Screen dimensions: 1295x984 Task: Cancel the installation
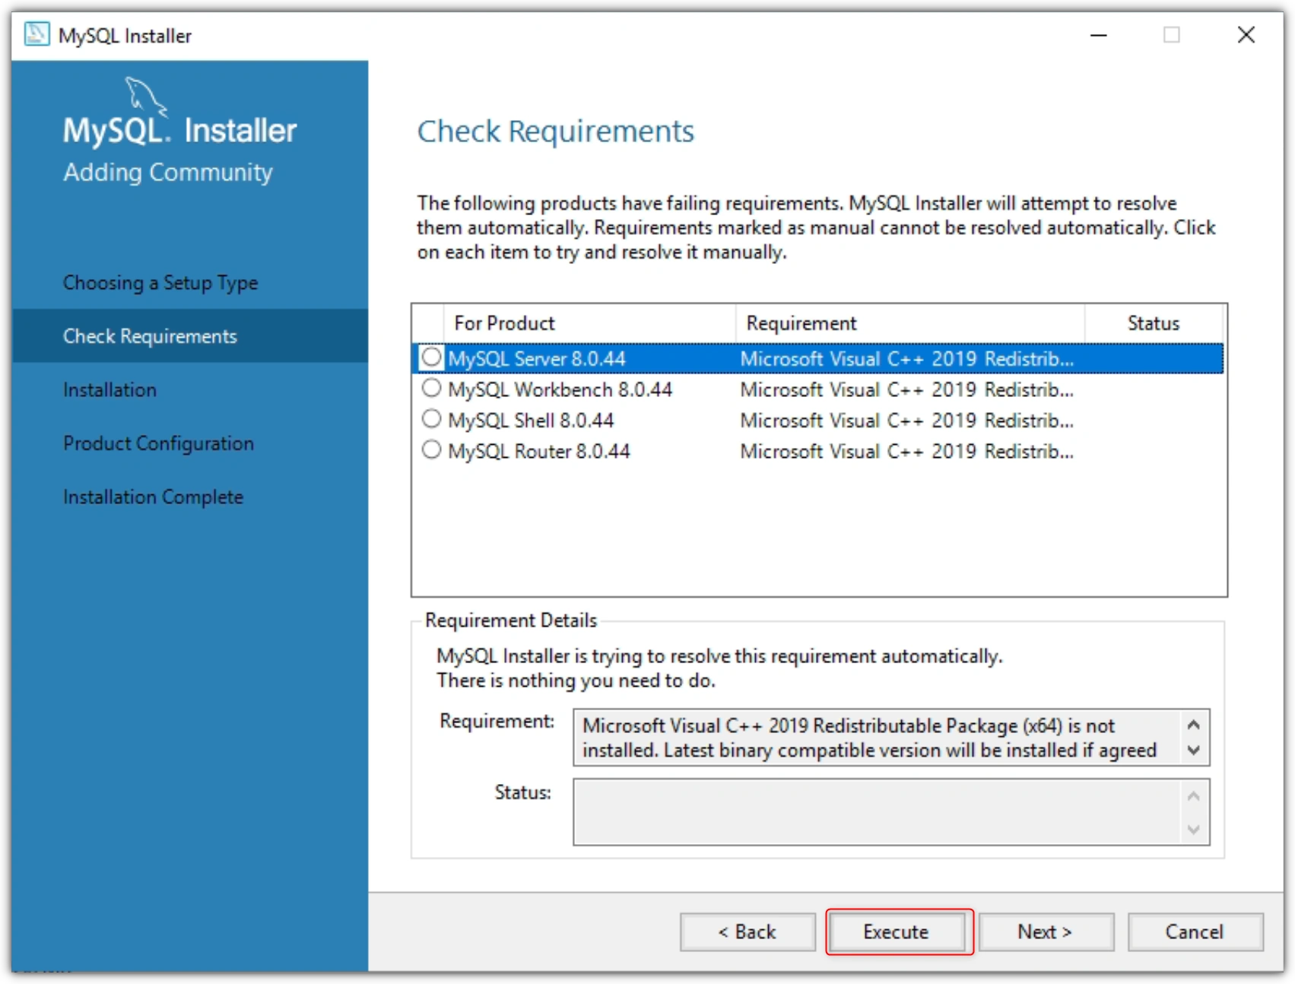(1195, 932)
